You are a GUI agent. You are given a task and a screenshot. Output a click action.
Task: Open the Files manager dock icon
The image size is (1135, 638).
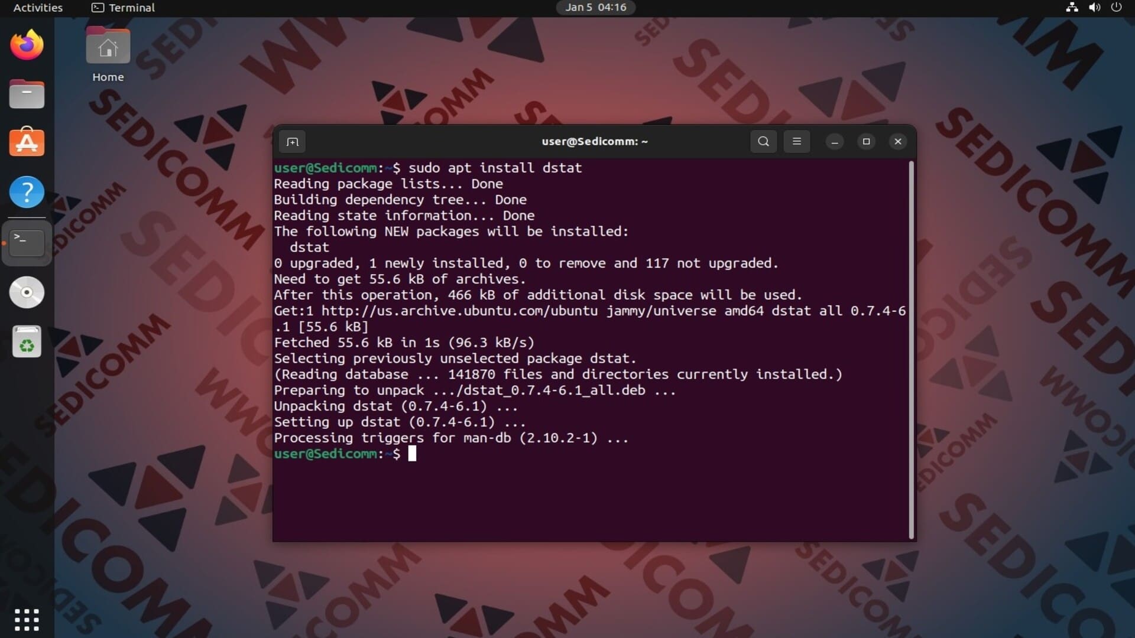[x=27, y=95]
